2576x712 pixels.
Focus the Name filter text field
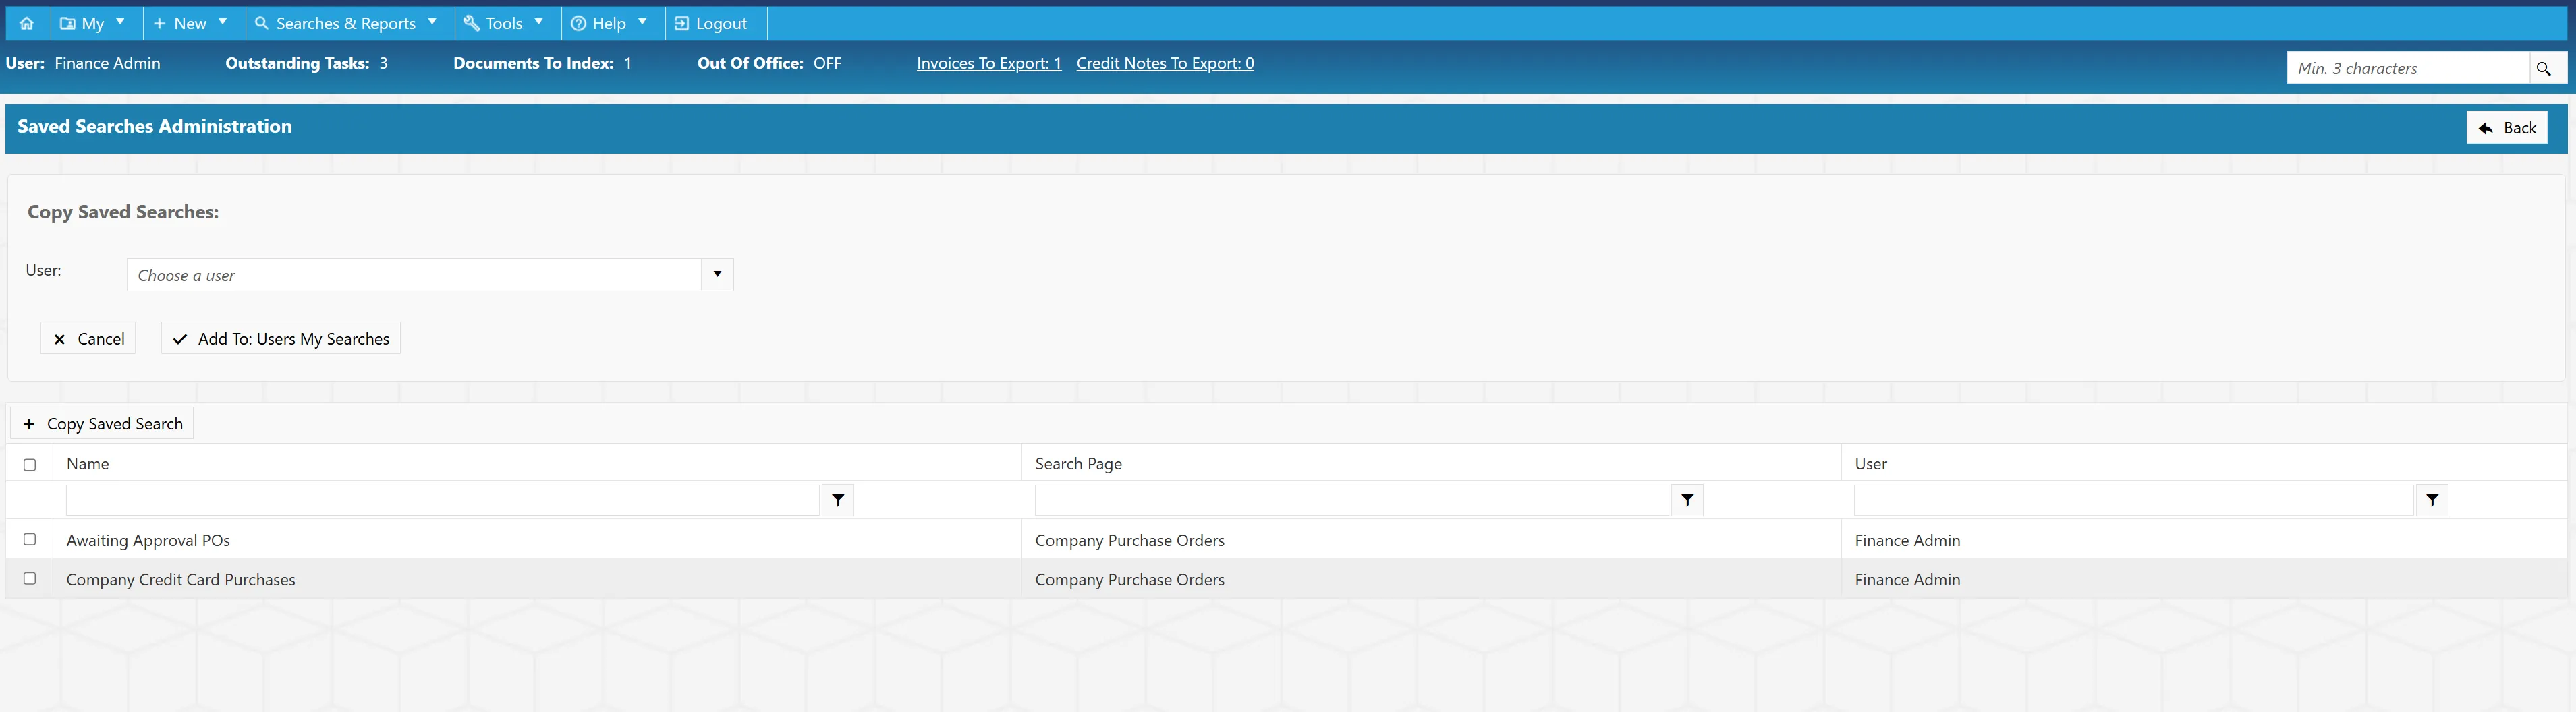[x=443, y=500]
